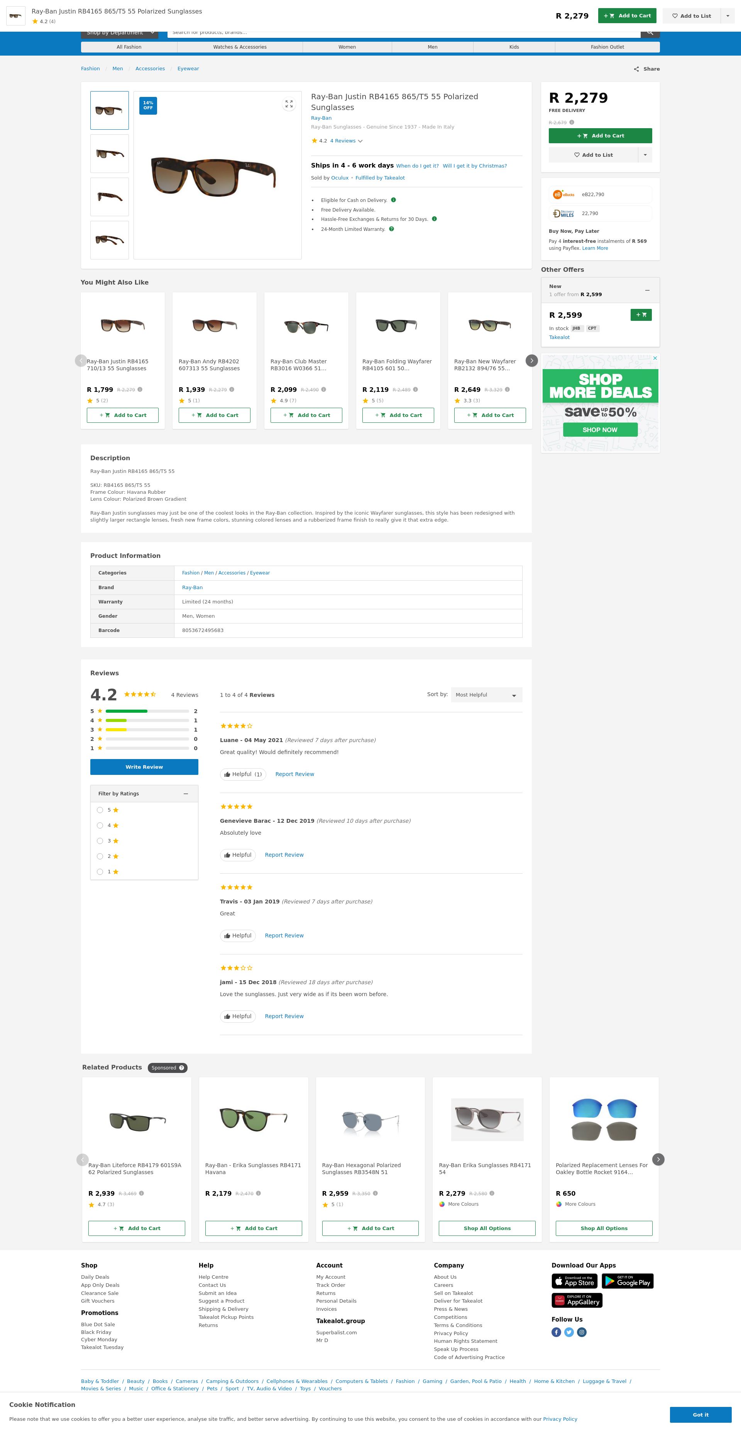741x1432 pixels.
Task: Click the Share icon
Action: pyautogui.click(x=636, y=69)
